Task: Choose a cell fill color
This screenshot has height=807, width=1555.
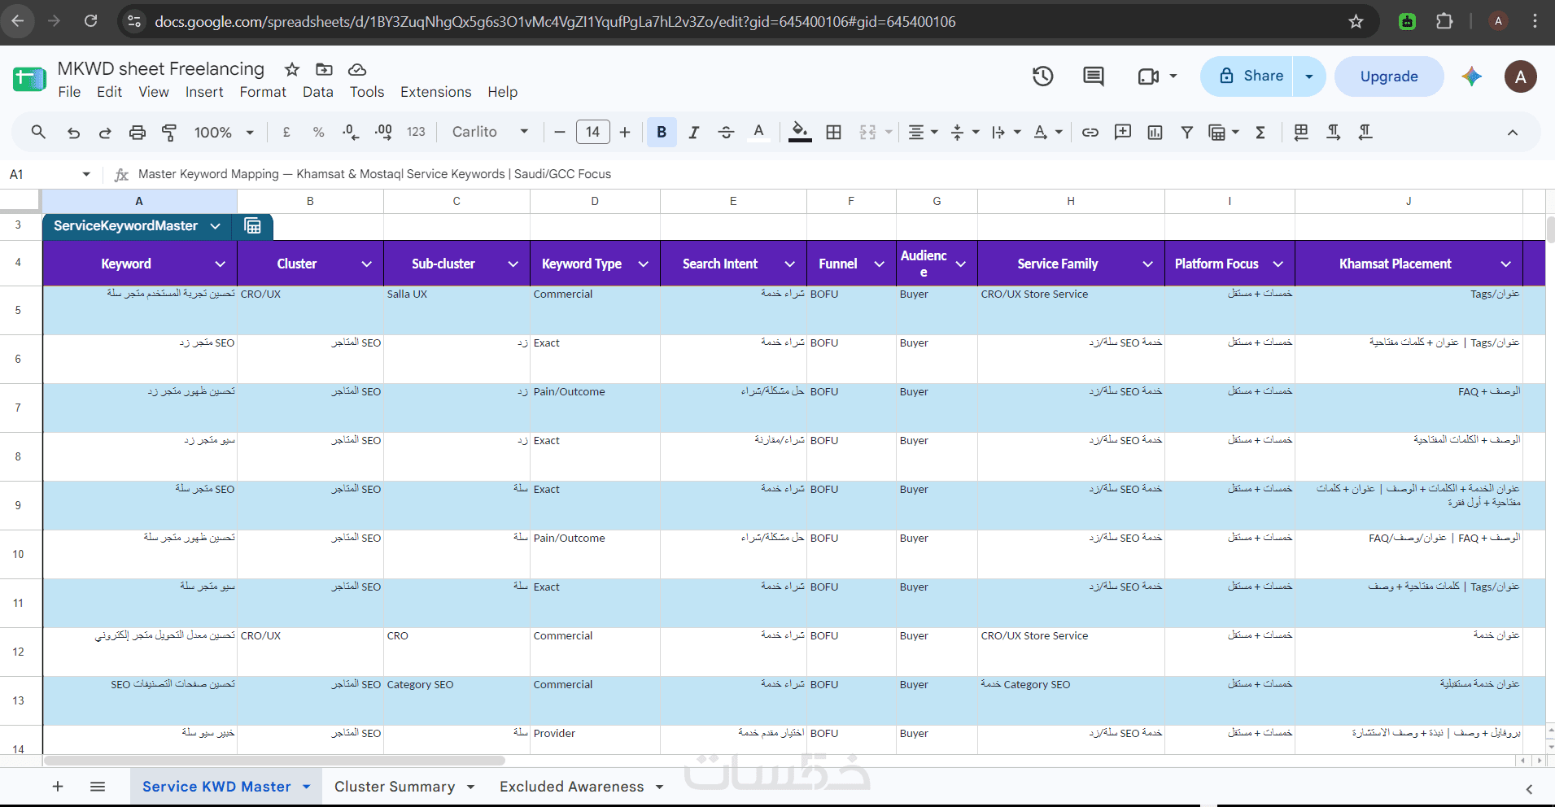Action: tap(800, 132)
